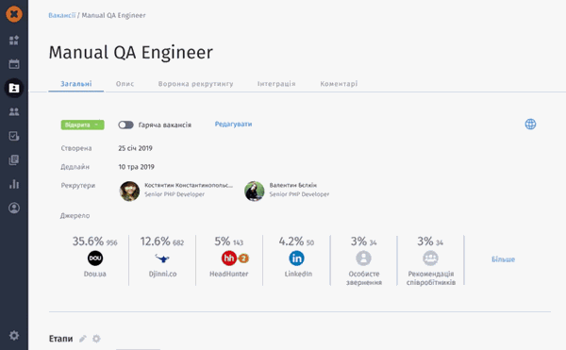
Task: Open the calendar icon in sidebar
Action: click(x=14, y=64)
